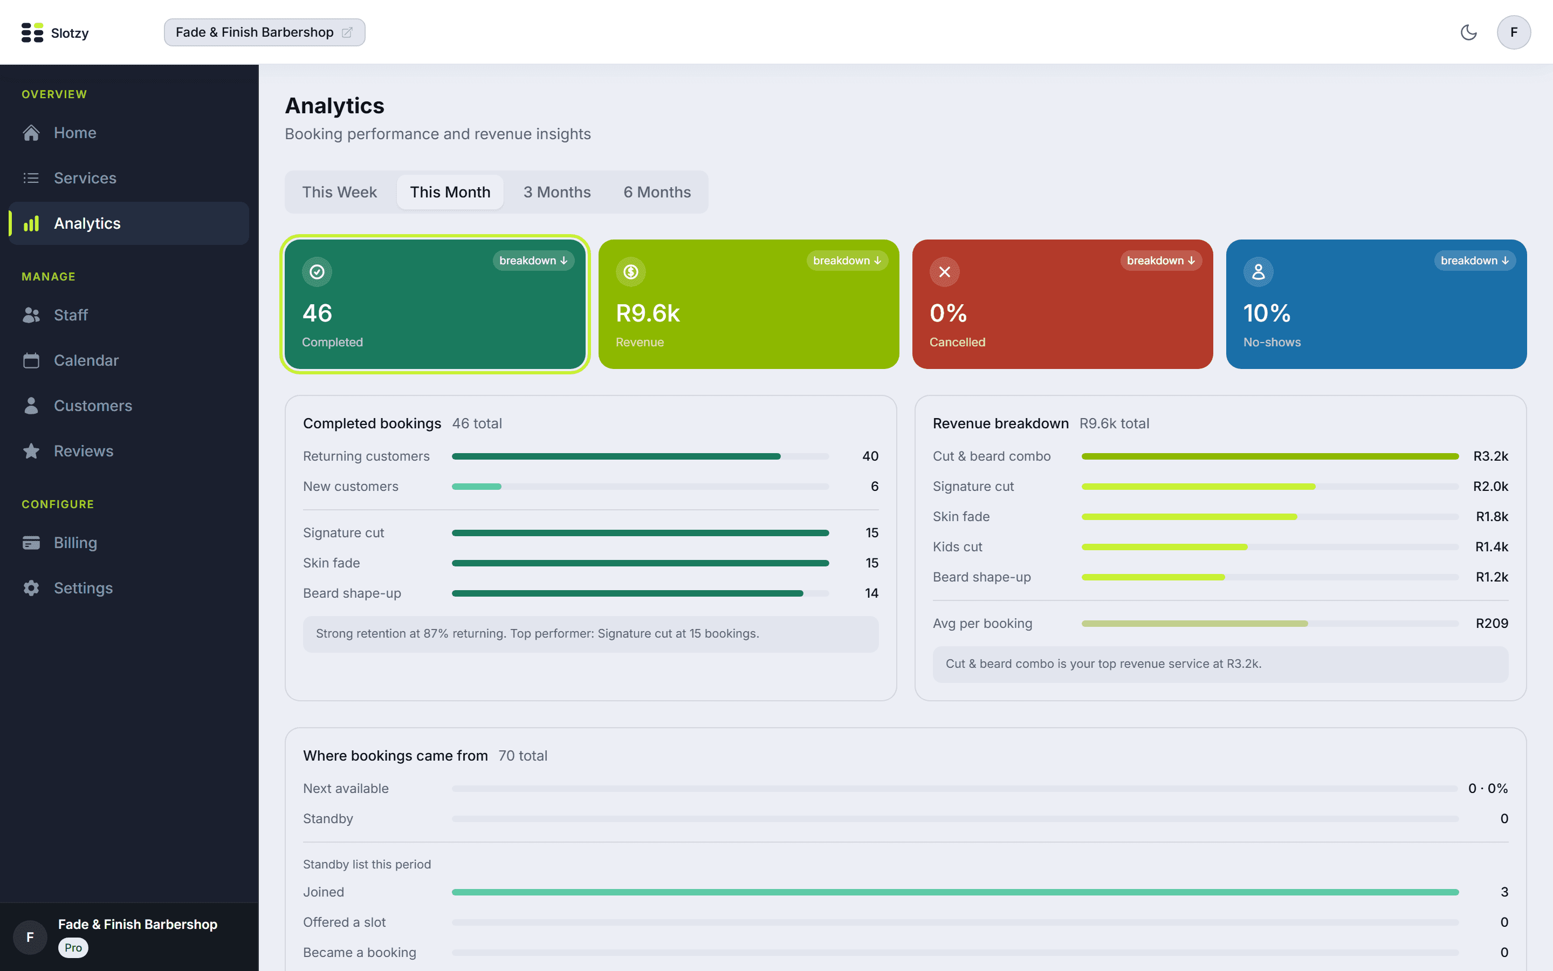The width and height of the screenshot is (1553, 971).
Task: Click the Settings gear icon
Action: coord(31,588)
